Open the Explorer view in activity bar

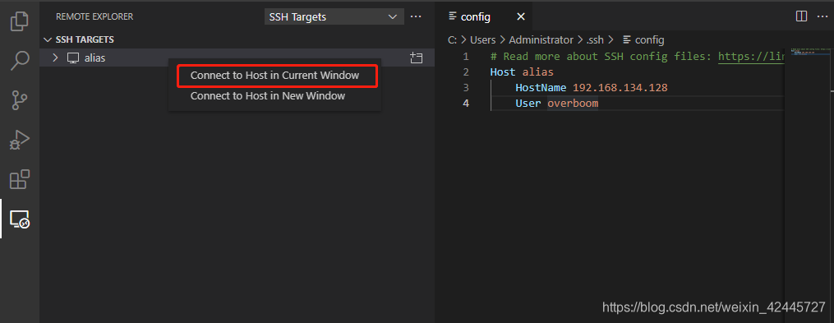[x=20, y=21]
